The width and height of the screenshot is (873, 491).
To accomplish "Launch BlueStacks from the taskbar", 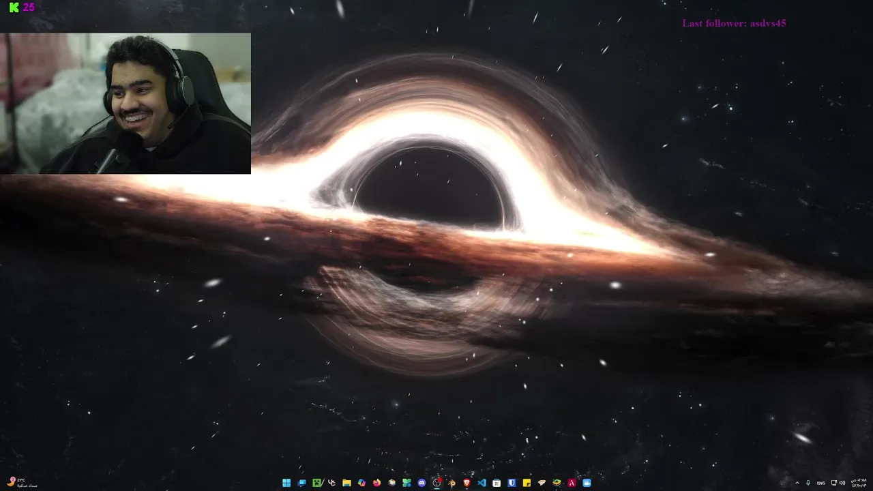I will [557, 483].
